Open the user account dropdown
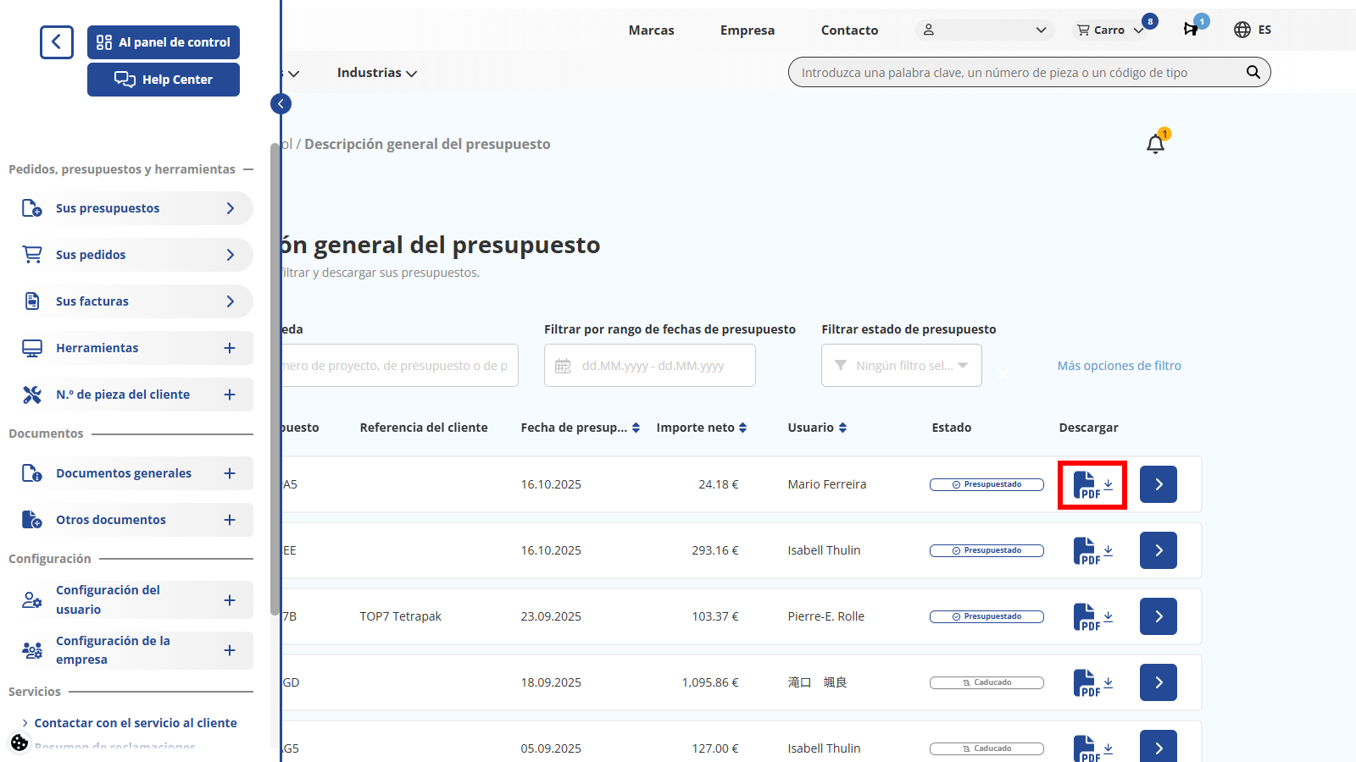Image resolution: width=1356 pixels, height=762 pixels. pos(985,30)
